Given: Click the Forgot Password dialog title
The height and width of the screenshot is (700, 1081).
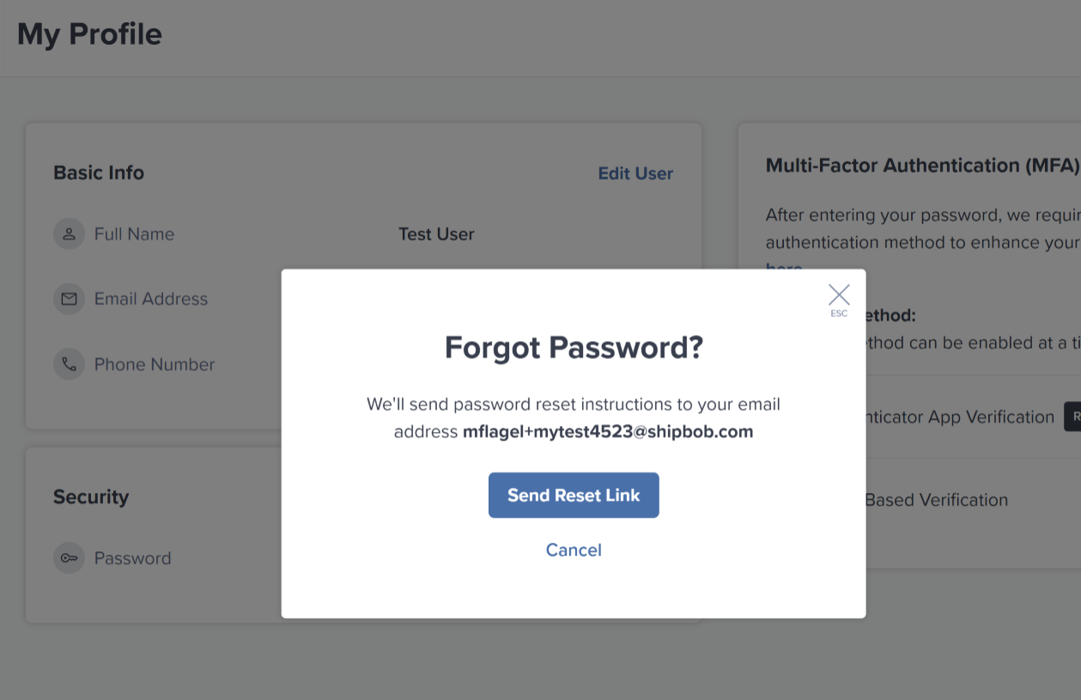Looking at the screenshot, I should (x=574, y=347).
